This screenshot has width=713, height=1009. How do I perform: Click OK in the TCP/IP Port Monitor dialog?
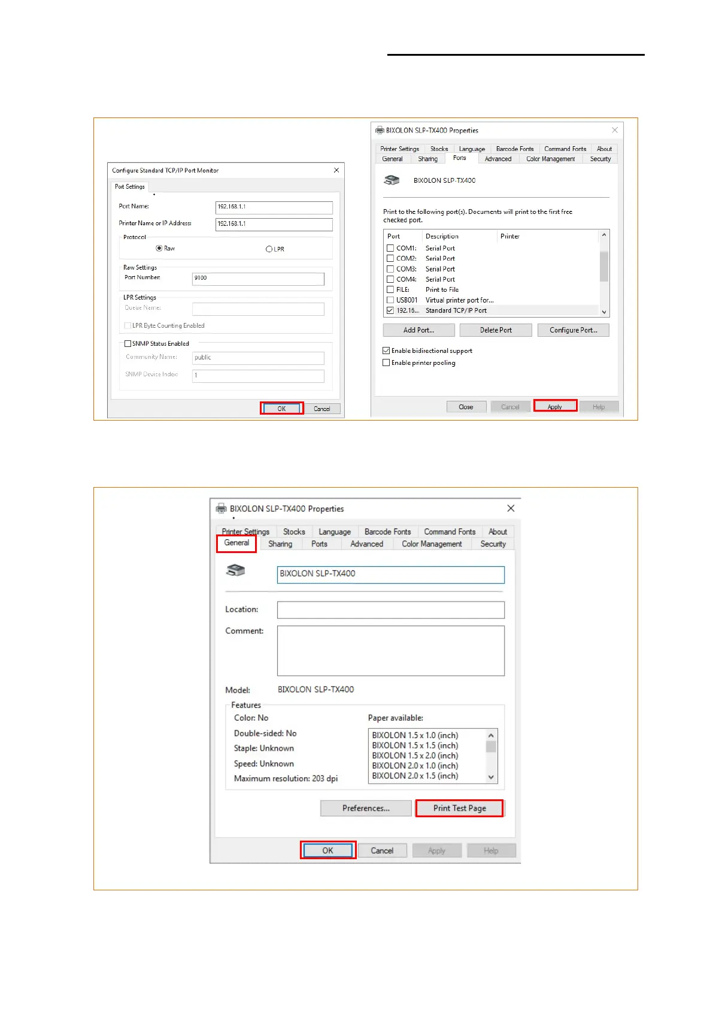point(282,409)
